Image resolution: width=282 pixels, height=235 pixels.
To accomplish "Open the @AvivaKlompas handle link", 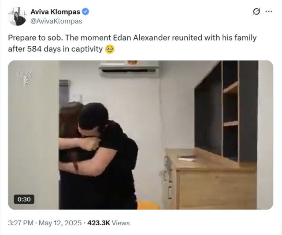I will [56, 21].
